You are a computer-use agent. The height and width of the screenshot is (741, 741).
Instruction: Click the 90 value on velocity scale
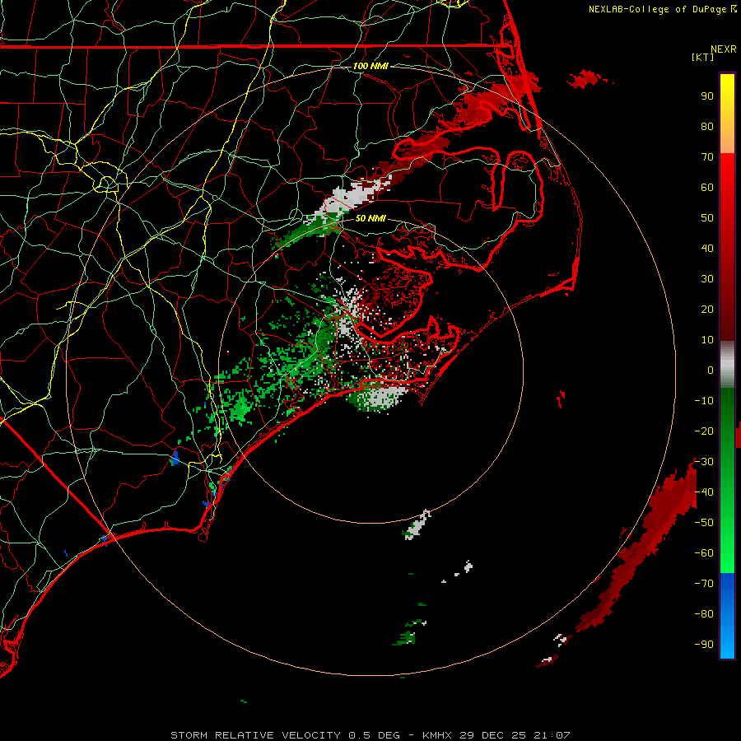click(707, 96)
